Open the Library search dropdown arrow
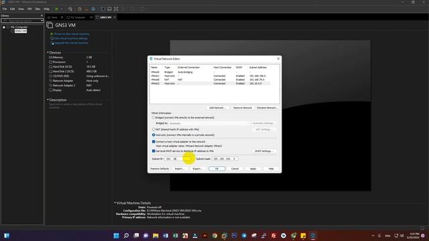 click(x=42, y=21)
